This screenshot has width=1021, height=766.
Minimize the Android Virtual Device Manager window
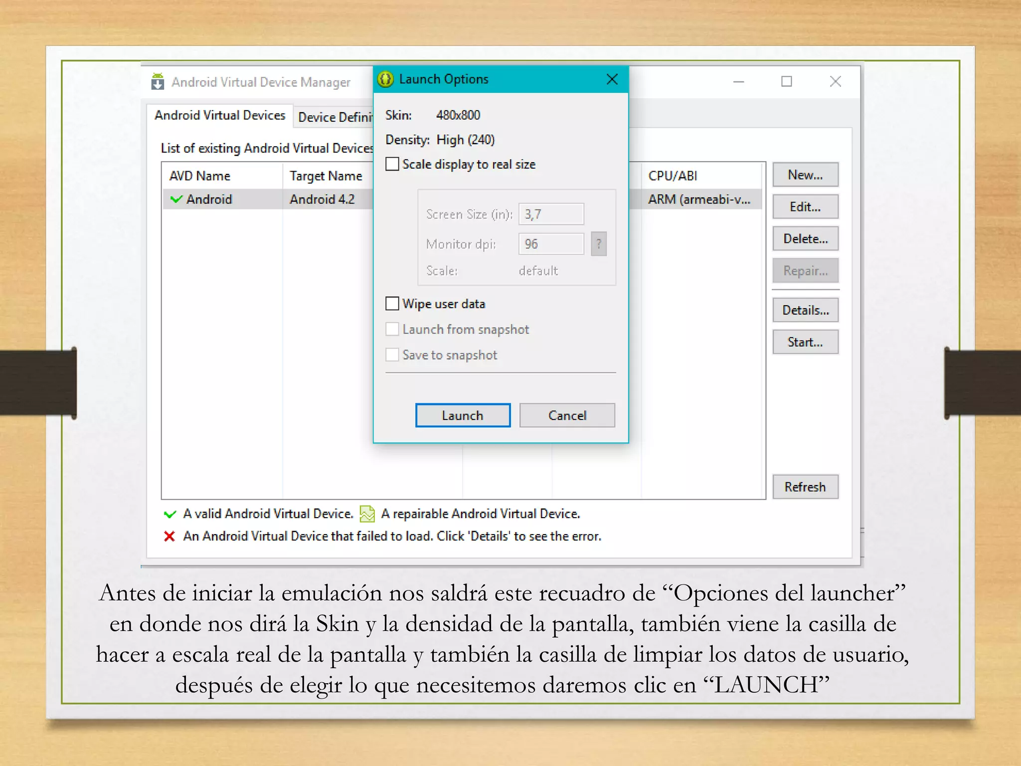(x=739, y=82)
